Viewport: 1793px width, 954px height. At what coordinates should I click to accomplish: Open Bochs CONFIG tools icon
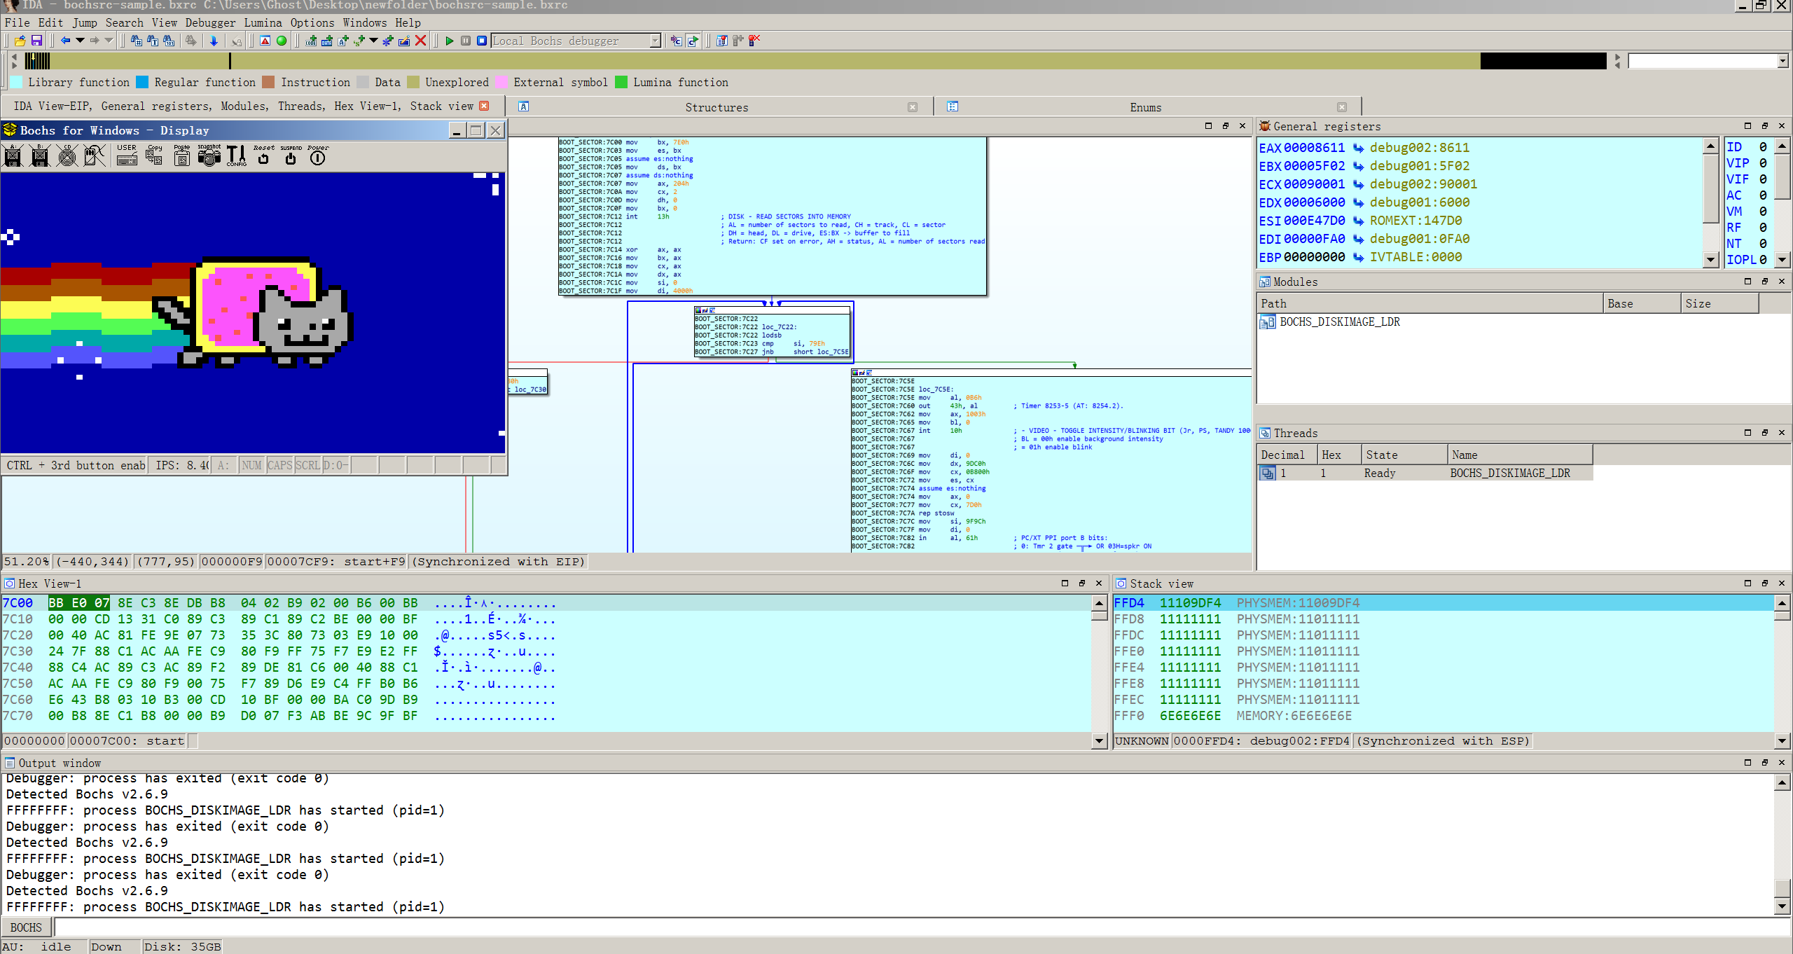click(x=236, y=155)
